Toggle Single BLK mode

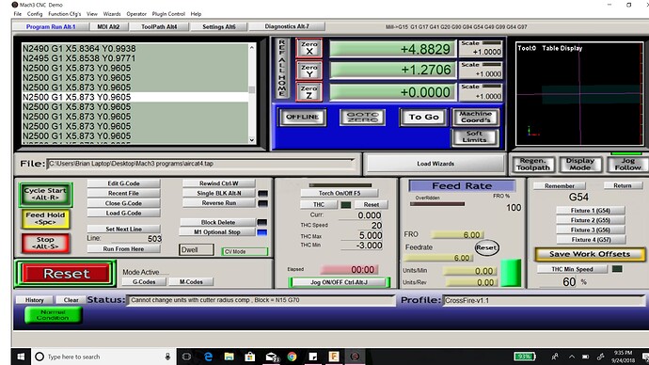[x=218, y=193]
